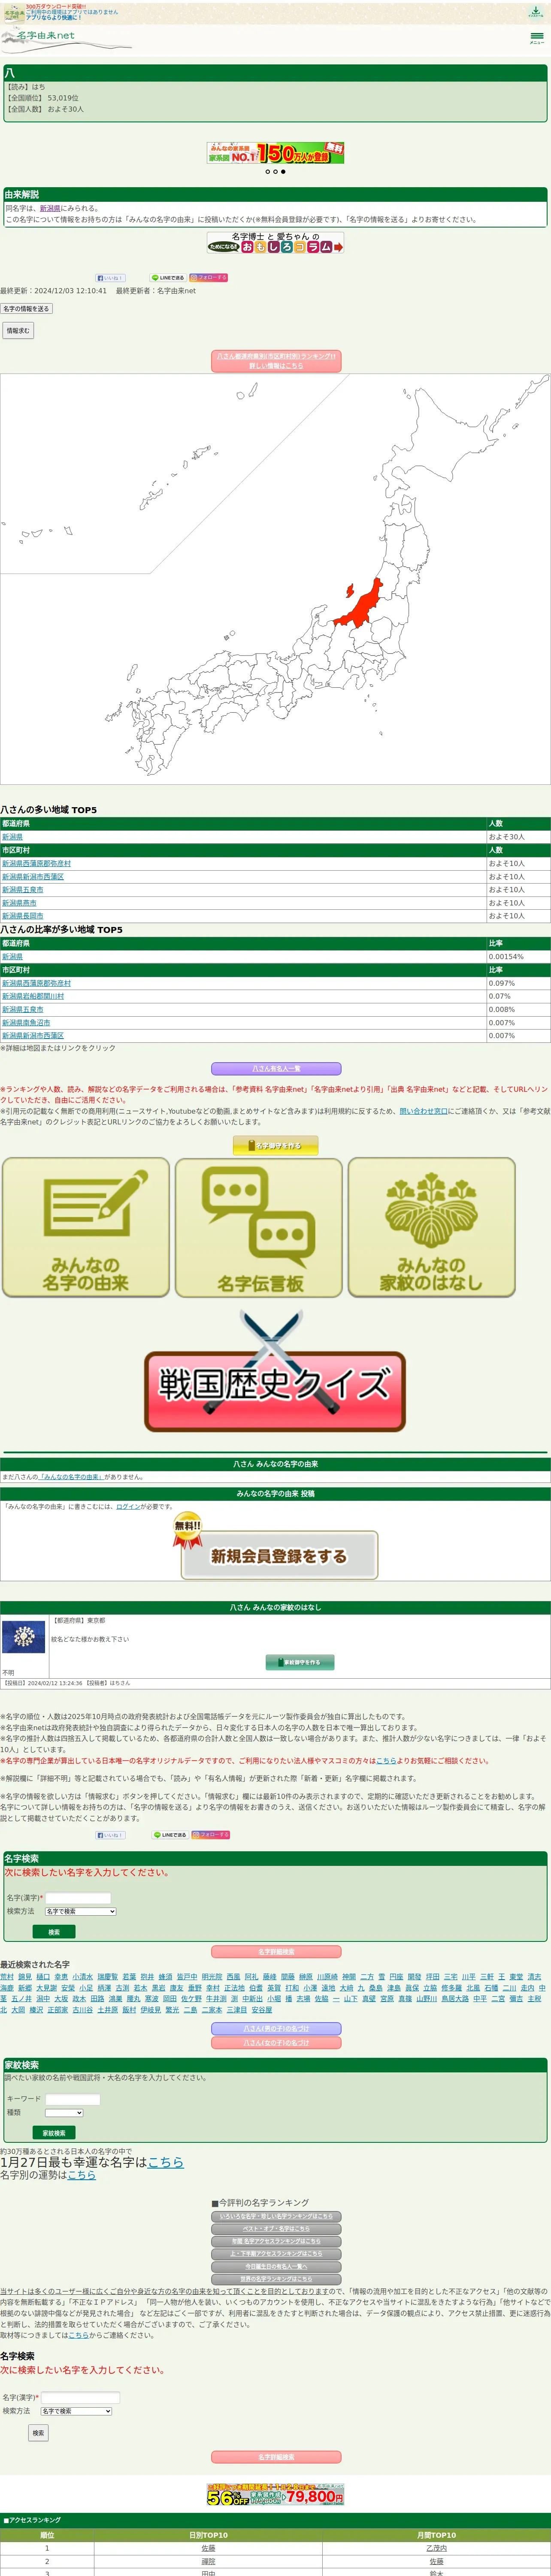Click the family crest thumbnail image
This screenshot has width=551, height=2576.
24,1636
